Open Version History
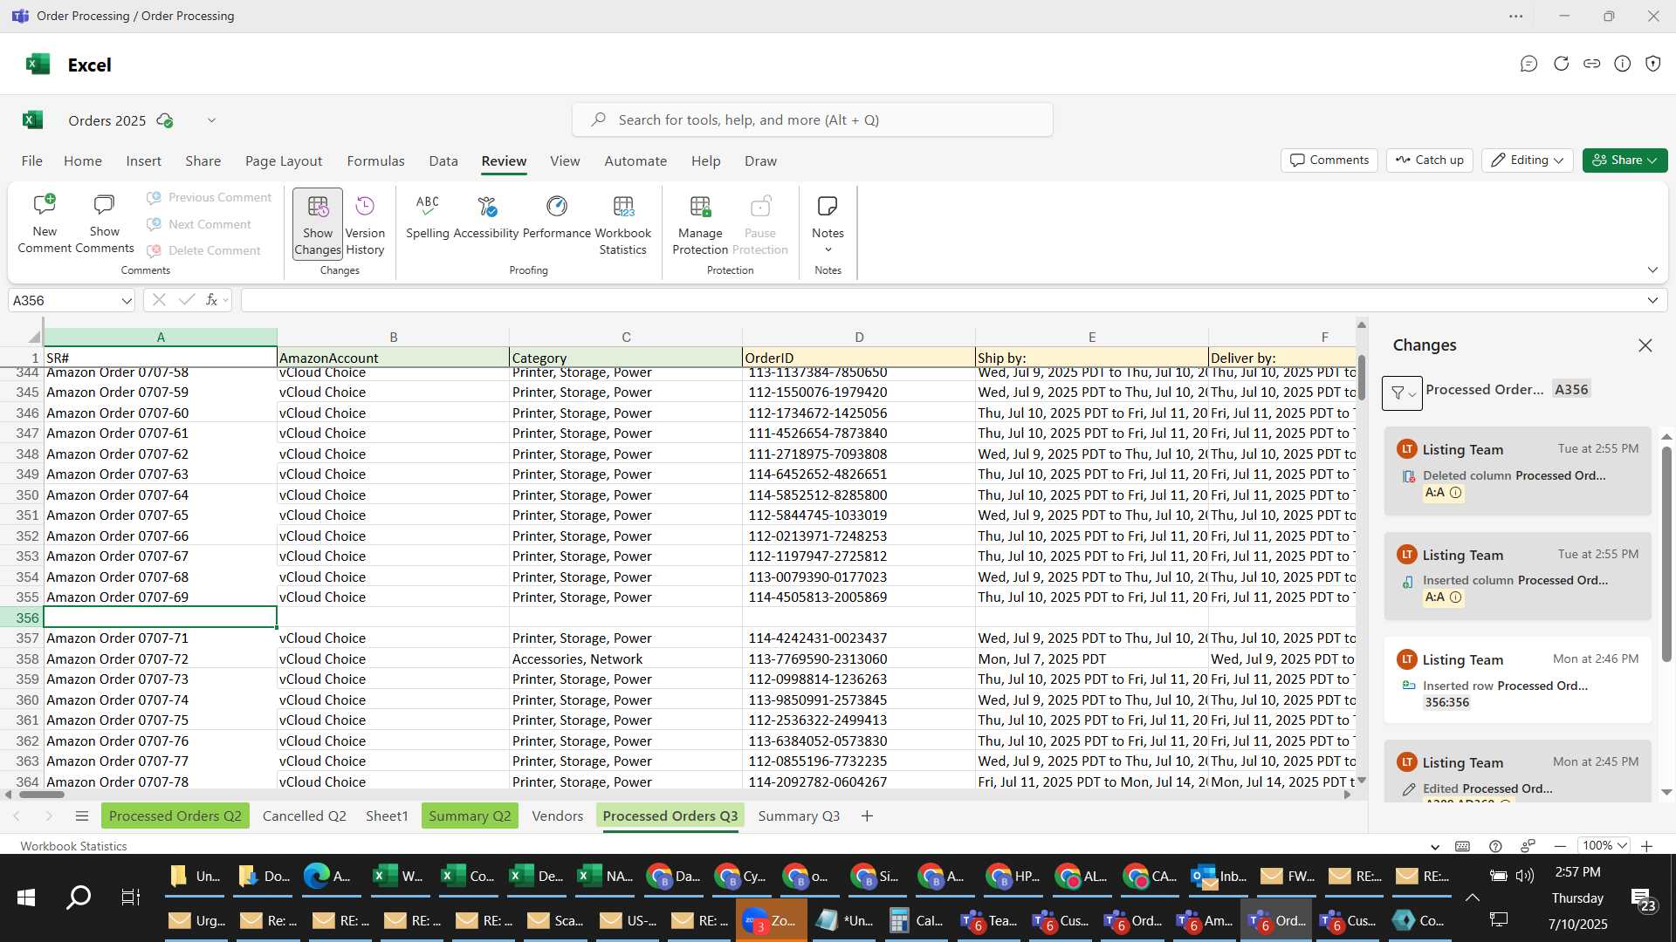 point(365,224)
